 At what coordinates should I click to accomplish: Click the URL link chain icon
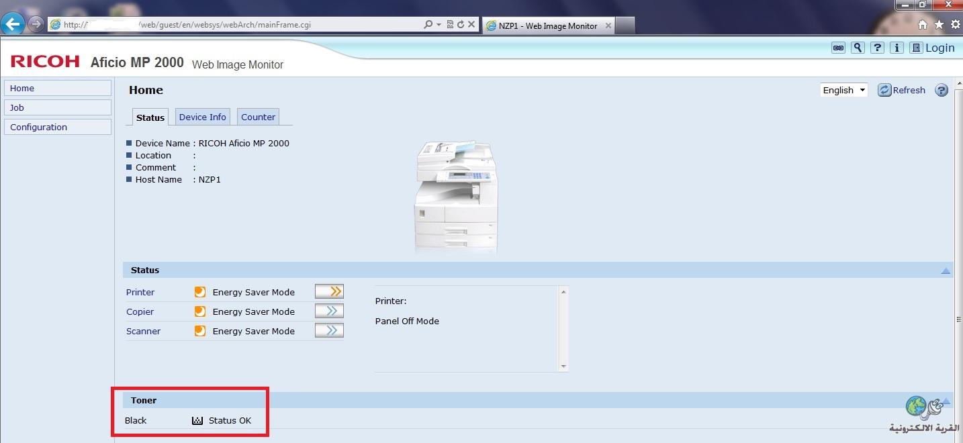click(x=838, y=48)
